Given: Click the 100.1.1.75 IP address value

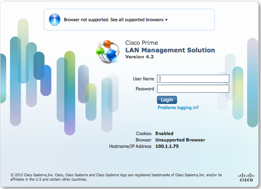Looking at the screenshot, I should pyautogui.click(x=167, y=146).
